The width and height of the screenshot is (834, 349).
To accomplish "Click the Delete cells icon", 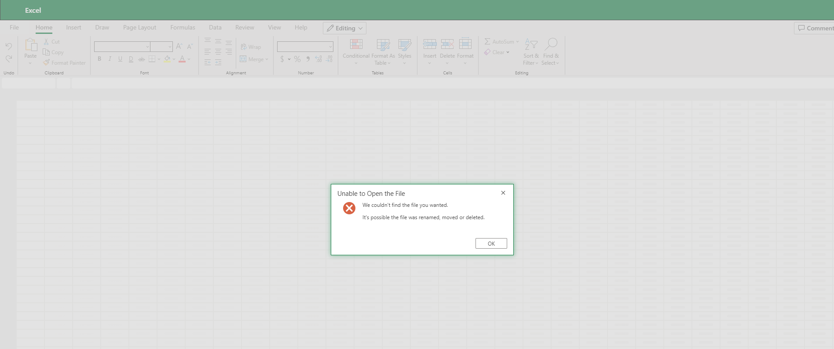I will pyautogui.click(x=447, y=44).
